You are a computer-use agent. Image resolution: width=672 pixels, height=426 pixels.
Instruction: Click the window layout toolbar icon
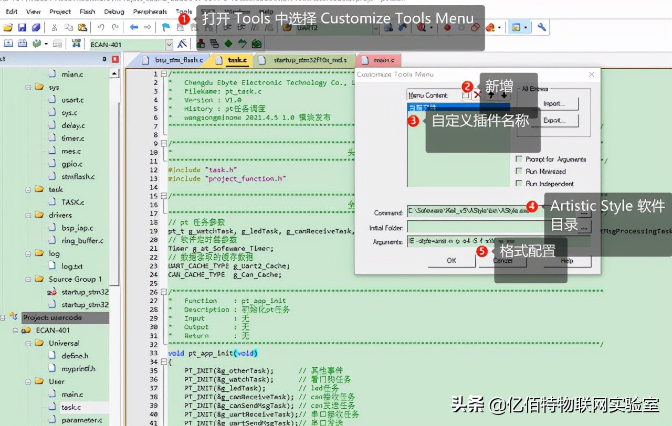coord(516,27)
